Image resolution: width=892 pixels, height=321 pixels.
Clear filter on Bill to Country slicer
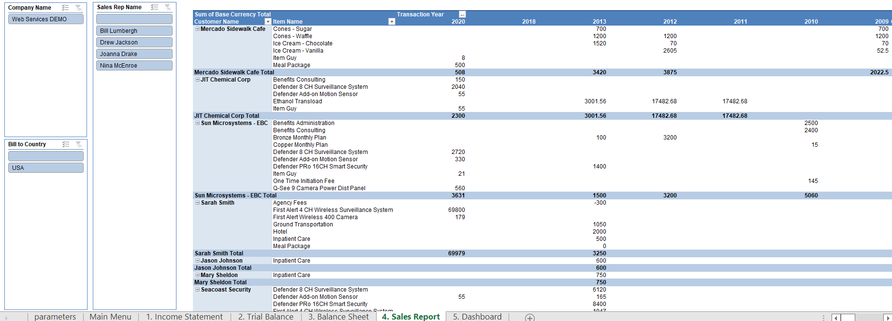point(79,144)
